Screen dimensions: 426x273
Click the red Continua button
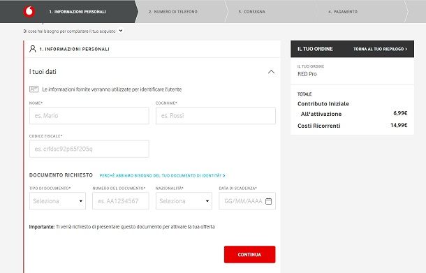tap(250, 255)
